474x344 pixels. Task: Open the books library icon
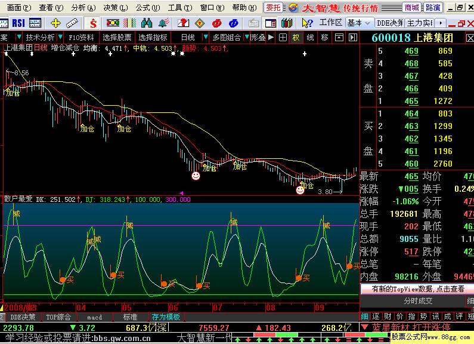(x=287, y=23)
